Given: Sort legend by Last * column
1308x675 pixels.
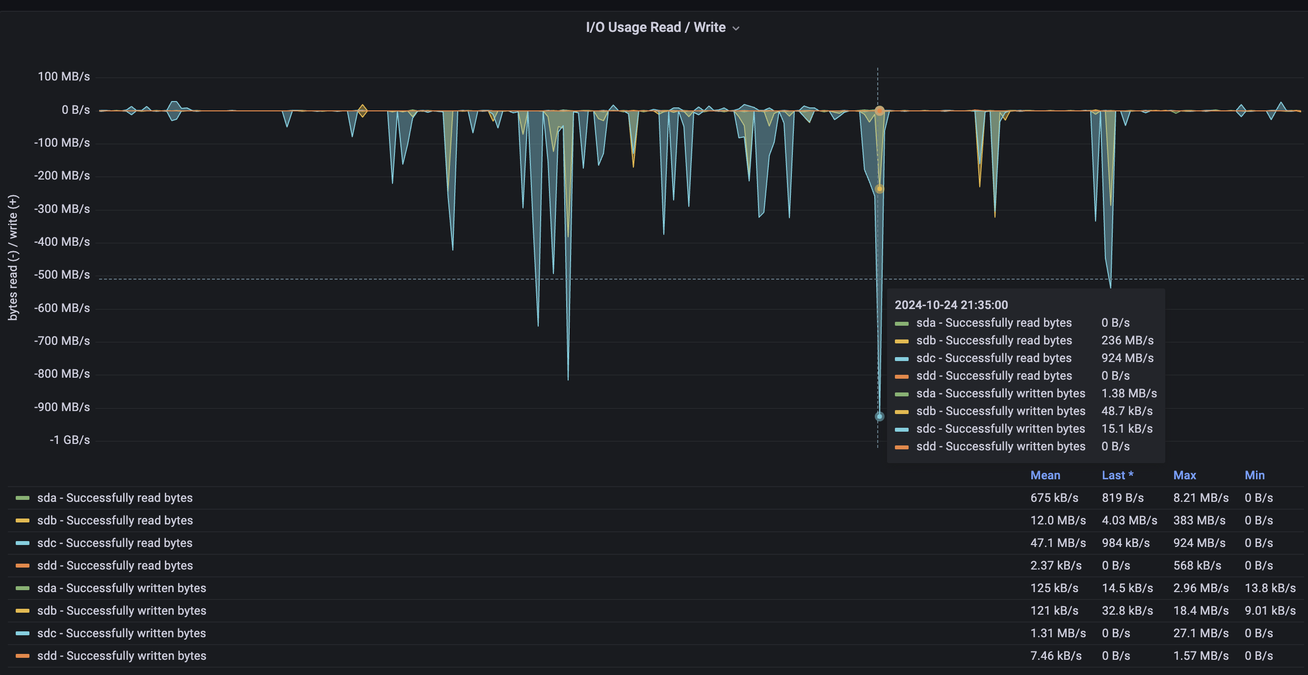Looking at the screenshot, I should pos(1117,475).
